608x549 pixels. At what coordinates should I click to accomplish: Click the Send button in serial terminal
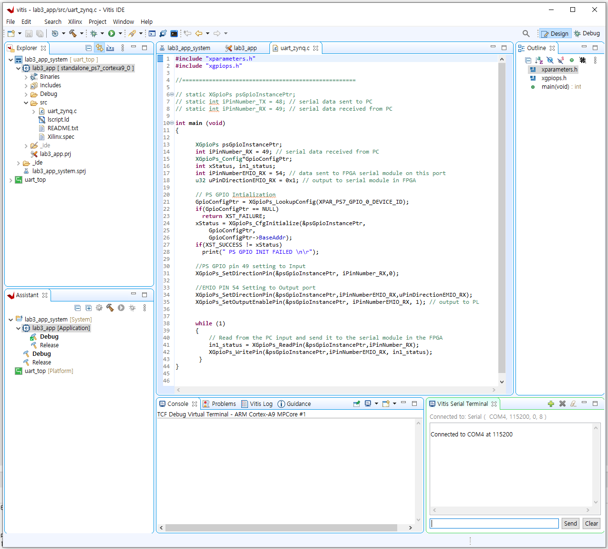click(570, 523)
